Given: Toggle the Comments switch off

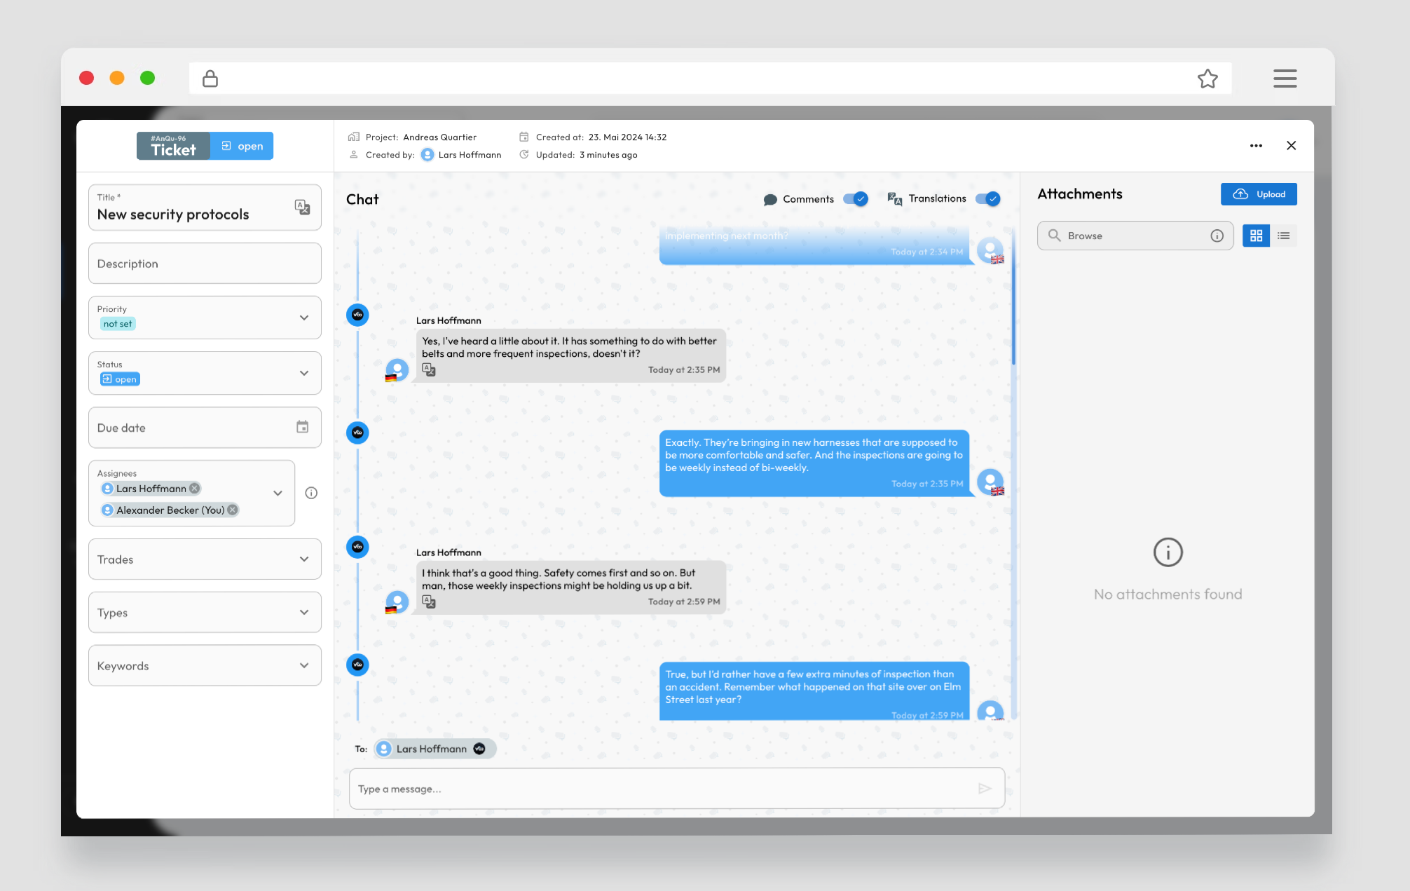Looking at the screenshot, I should [x=856, y=199].
